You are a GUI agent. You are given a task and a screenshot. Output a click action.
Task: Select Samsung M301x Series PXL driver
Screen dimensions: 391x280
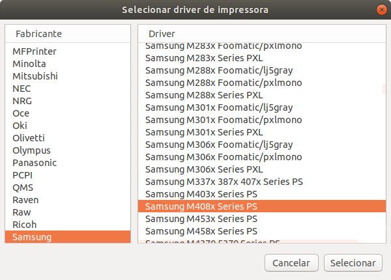tap(204, 132)
